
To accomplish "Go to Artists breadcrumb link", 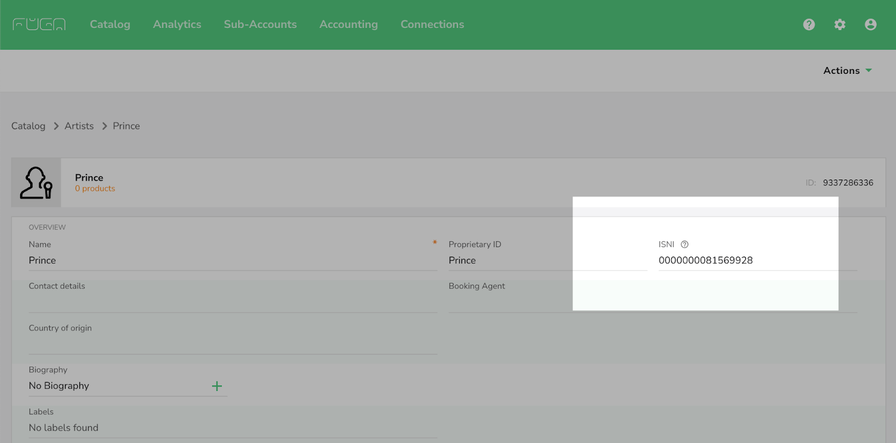I will tap(79, 126).
